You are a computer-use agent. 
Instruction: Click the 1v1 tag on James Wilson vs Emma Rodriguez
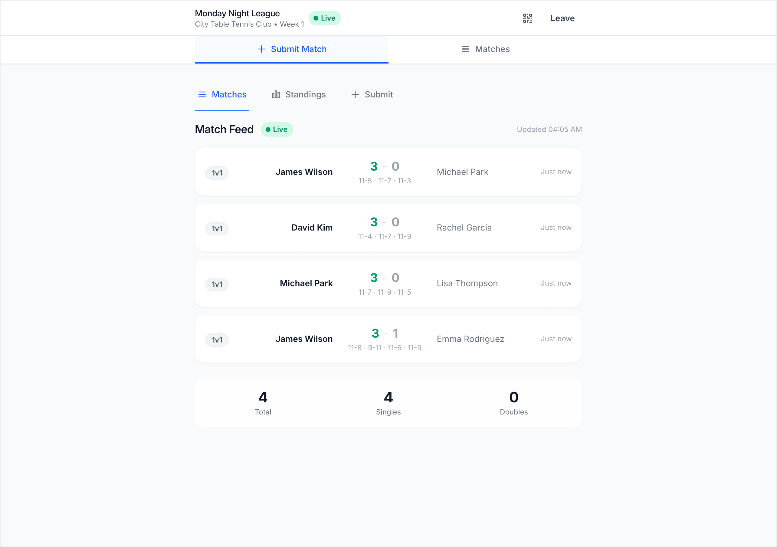(217, 340)
